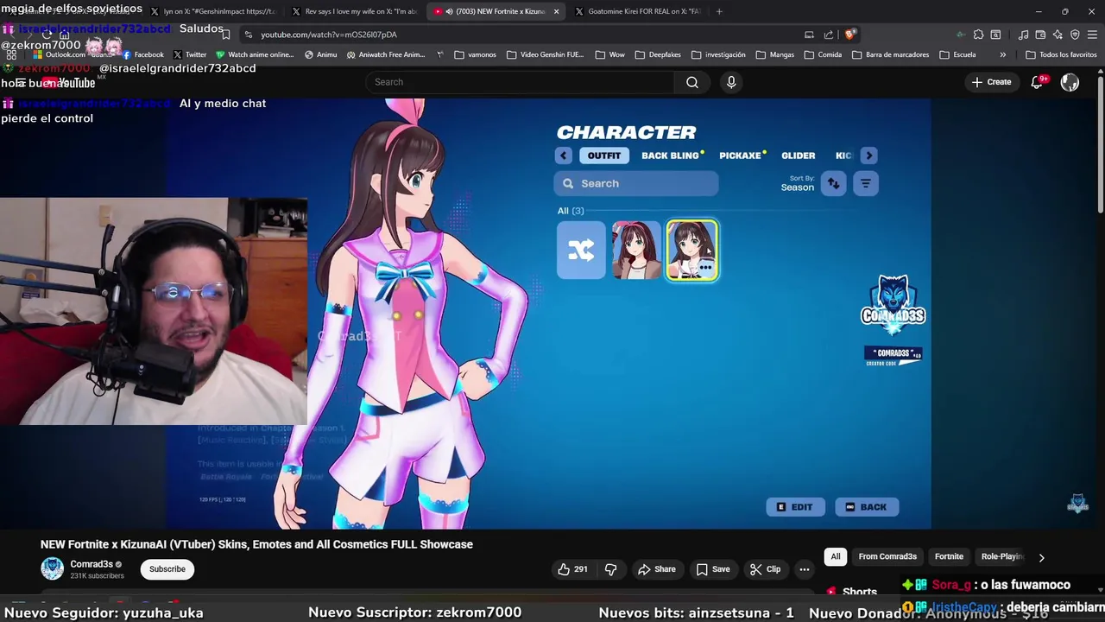Toggle the browser sidebar panel icon
The image size is (1105, 622).
click(x=995, y=35)
